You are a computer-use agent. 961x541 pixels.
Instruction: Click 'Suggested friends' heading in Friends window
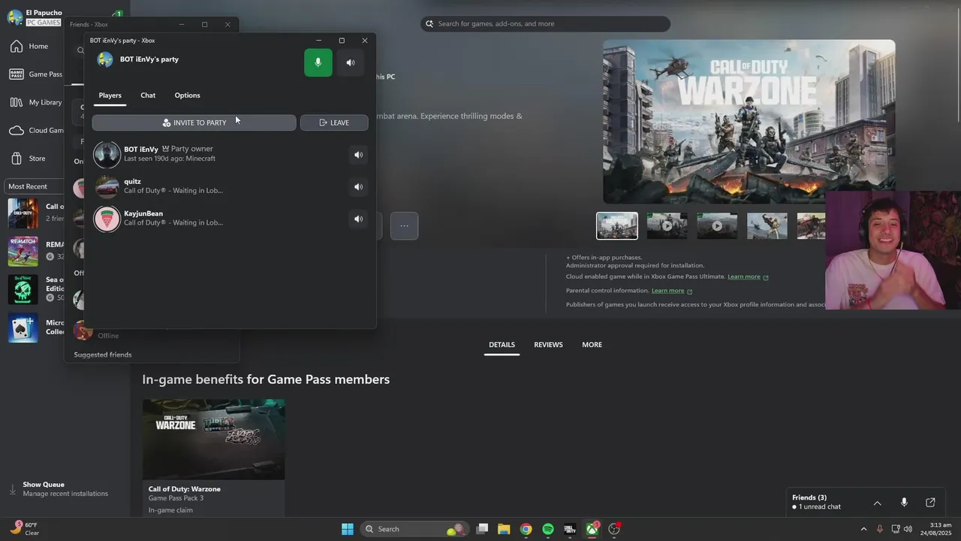[103, 355]
